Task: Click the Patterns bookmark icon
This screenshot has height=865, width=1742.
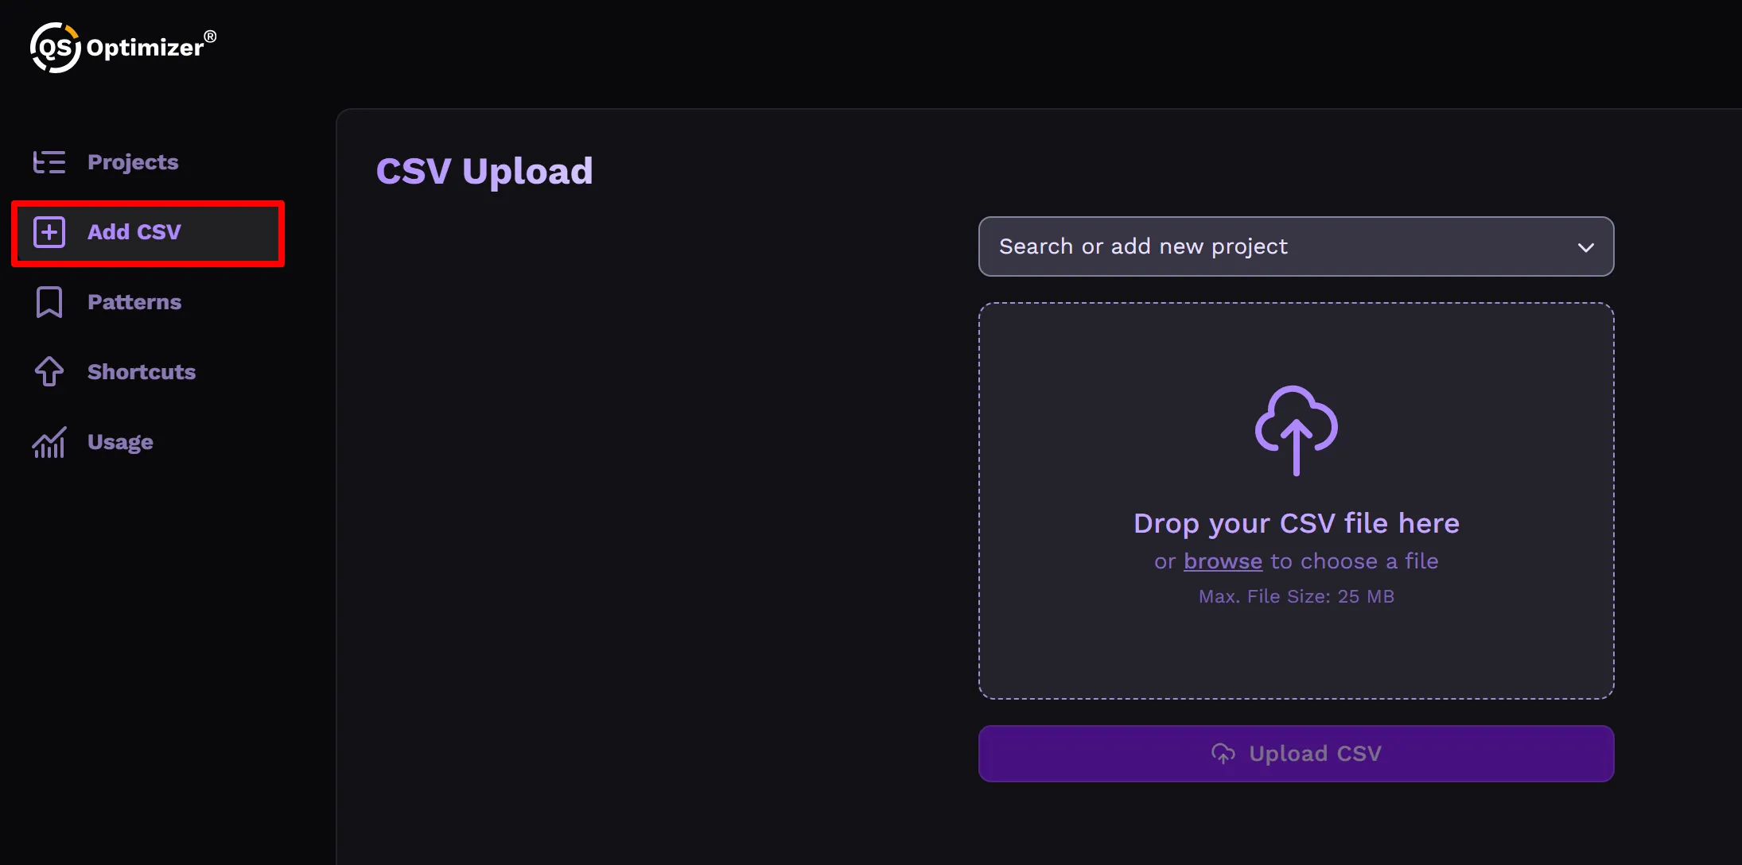Action: [x=49, y=302]
